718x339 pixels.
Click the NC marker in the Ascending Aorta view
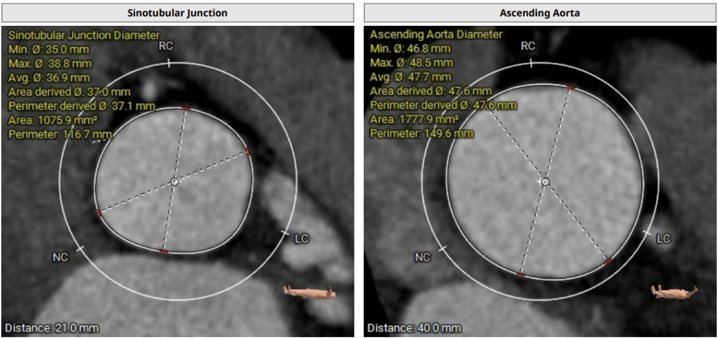coord(423,257)
